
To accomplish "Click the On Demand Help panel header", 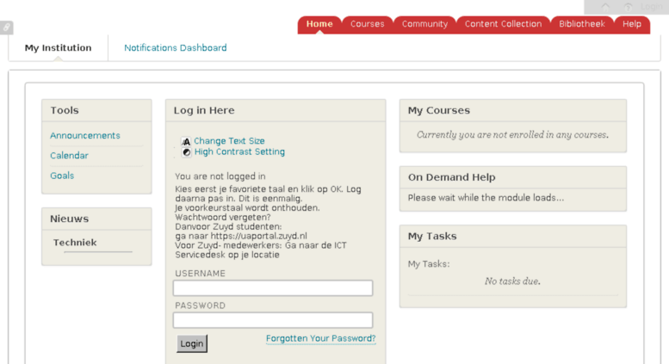I will [513, 177].
